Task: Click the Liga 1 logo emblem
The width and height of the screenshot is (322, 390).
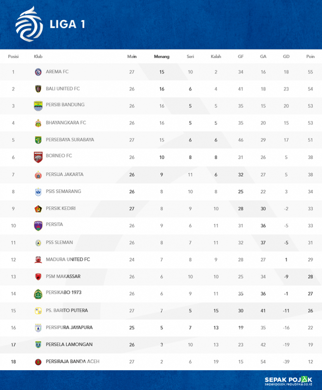Action: [x=29, y=24]
